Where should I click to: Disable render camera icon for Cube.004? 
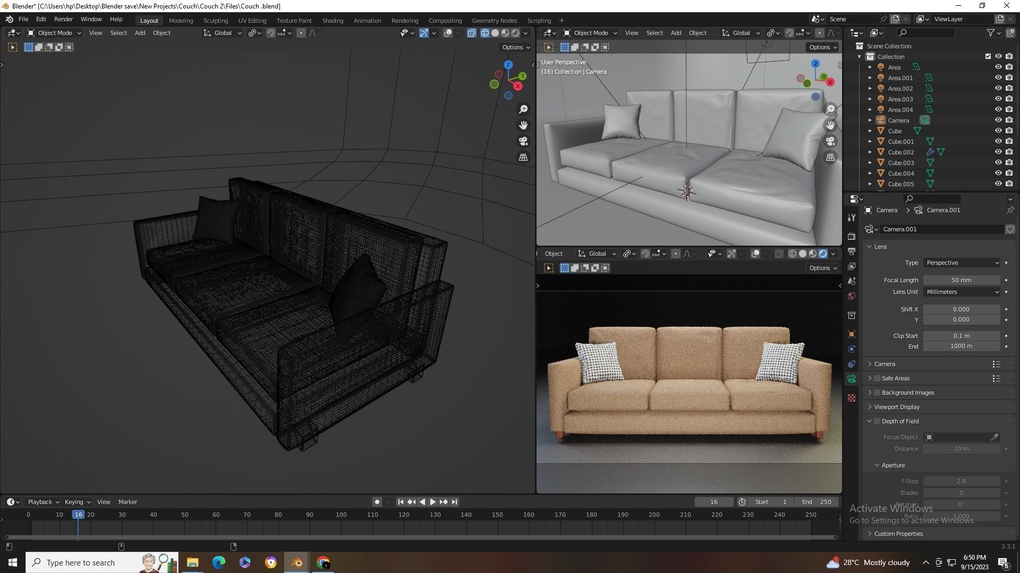click(x=1009, y=173)
